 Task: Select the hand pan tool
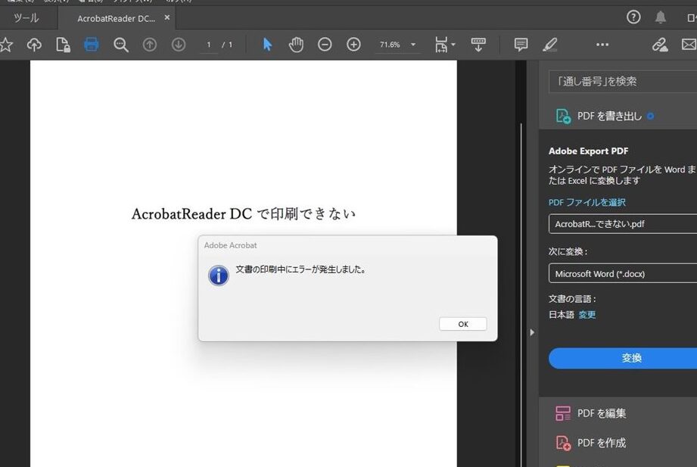(x=296, y=45)
